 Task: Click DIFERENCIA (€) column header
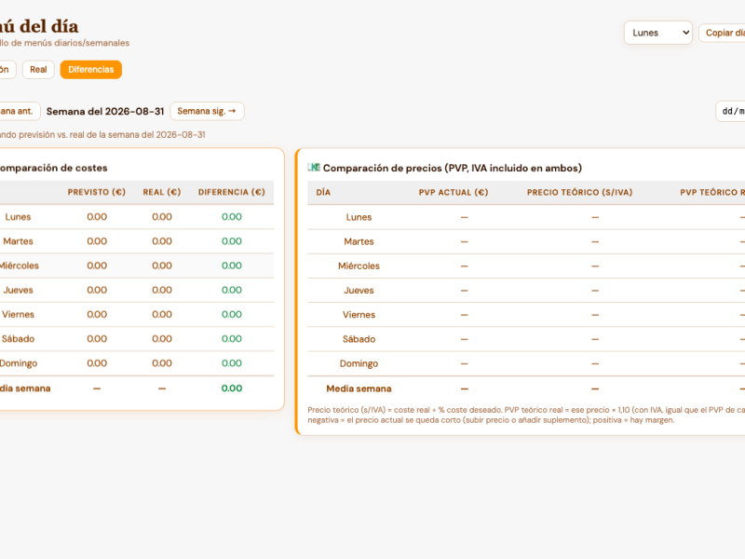click(x=231, y=192)
